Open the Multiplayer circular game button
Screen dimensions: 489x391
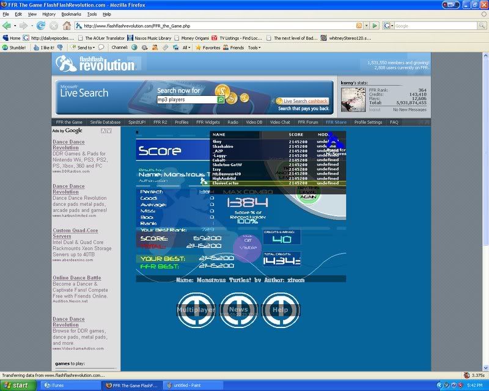(x=196, y=310)
